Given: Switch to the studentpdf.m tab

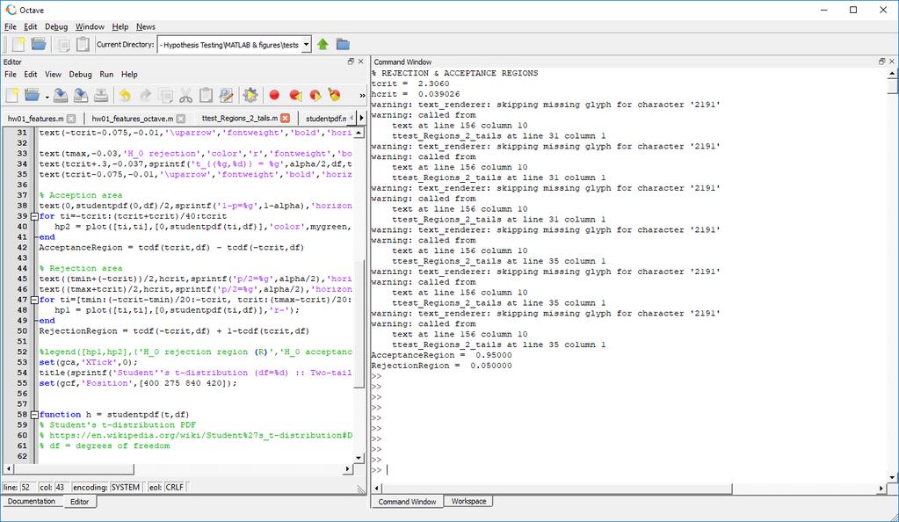Looking at the screenshot, I should pos(326,118).
